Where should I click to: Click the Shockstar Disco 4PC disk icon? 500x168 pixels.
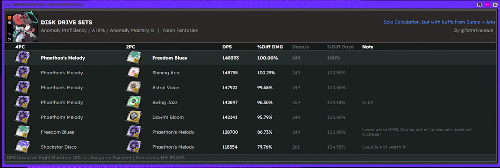click(22, 147)
